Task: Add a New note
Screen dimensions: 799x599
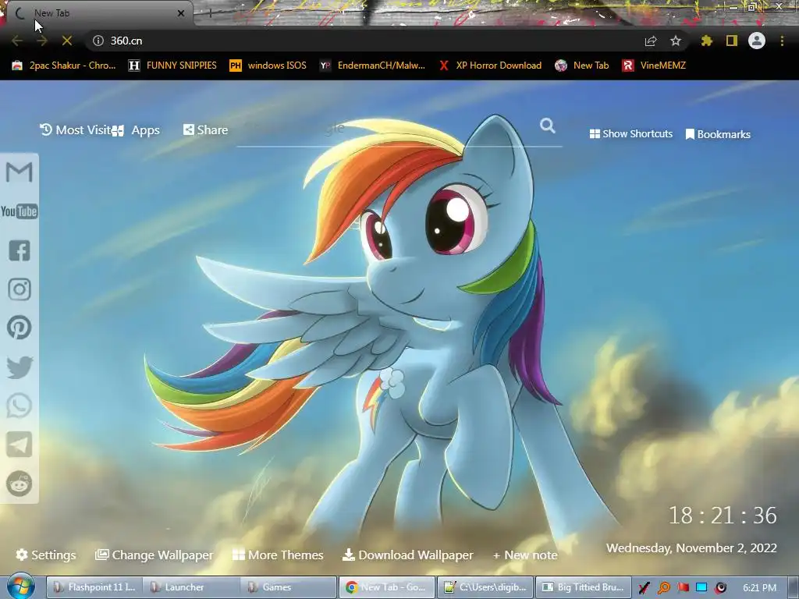Action: click(x=525, y=555)
